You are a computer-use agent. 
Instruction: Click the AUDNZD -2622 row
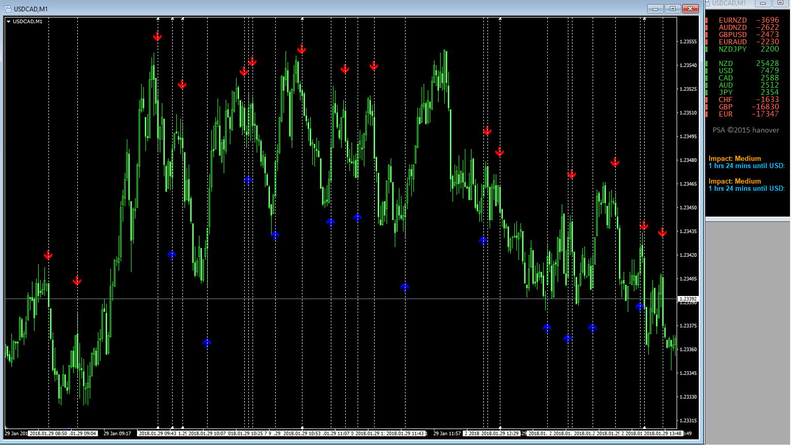pos(743,27)
